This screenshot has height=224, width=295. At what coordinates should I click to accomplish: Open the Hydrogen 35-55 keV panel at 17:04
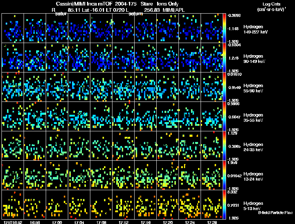[x=79, y=117]
